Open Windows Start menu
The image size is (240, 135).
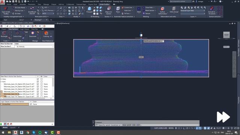3,132
